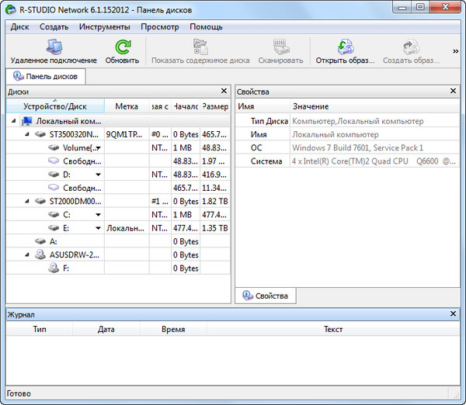
Task: Click the Открыть образ toolbar icon
Action: [x=345, y=47]
